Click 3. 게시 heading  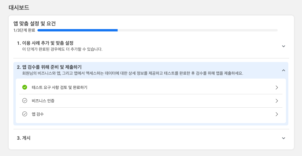[24, 138]
